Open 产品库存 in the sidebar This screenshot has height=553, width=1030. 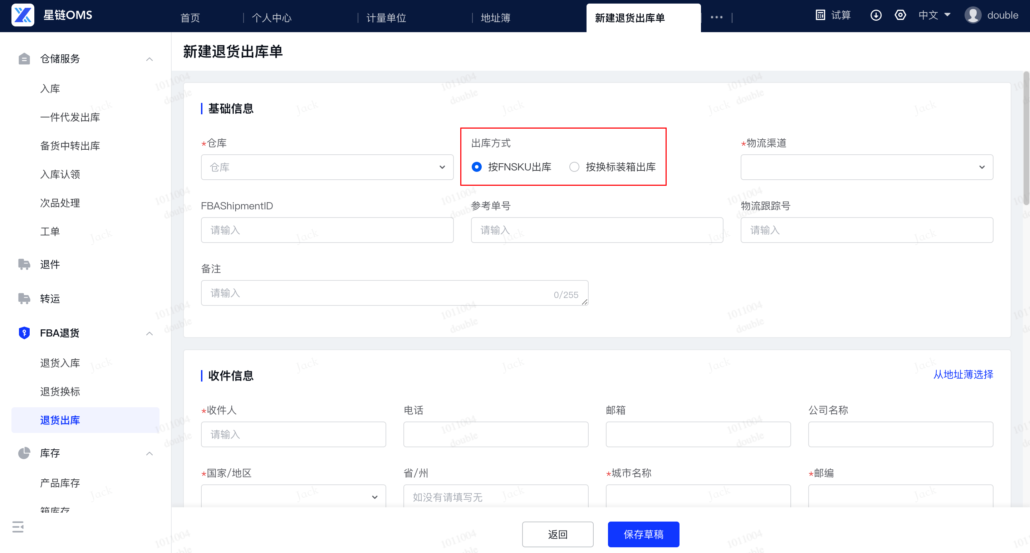click(x=60, y=483)
